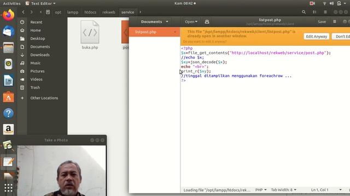
Task: Open the Text Editor hamburger menu
Action: [x=335, y=22]
